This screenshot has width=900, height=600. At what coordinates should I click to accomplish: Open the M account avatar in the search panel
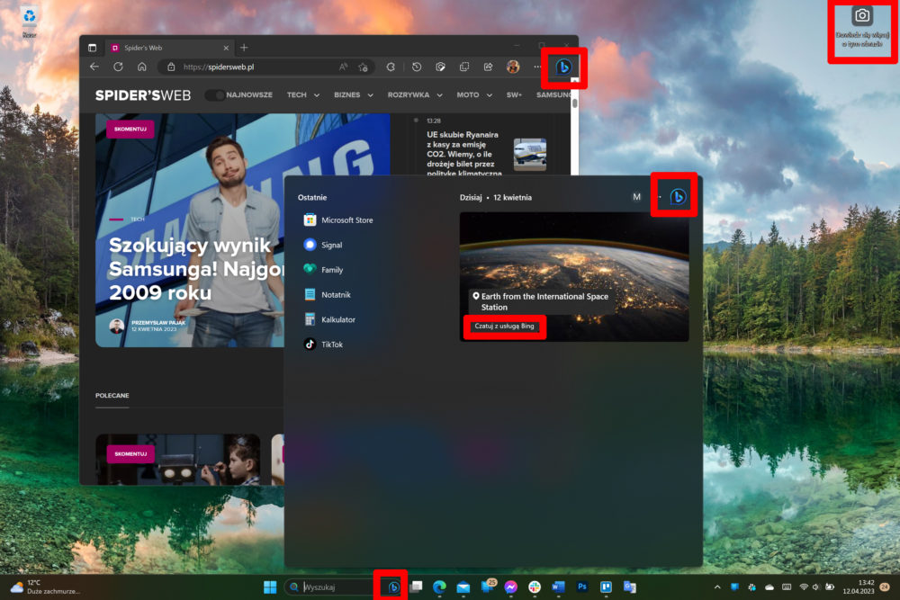[636, 197]
